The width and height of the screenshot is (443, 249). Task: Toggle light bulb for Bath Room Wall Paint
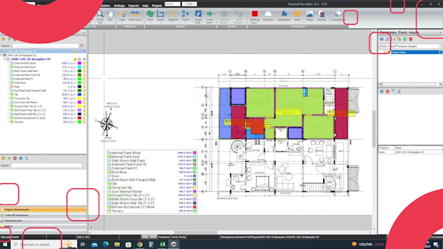[x=84, y=72]
